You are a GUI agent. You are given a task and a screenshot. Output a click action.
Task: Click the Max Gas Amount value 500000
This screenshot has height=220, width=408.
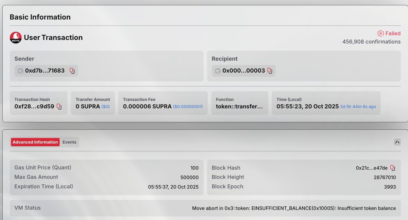pos(189,177)
